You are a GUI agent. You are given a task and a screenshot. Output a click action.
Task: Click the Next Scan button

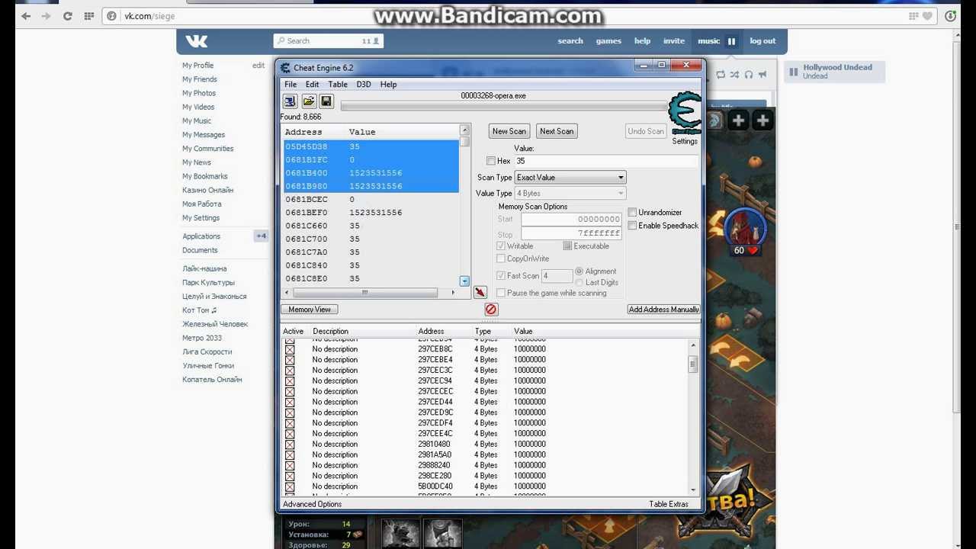557,131
